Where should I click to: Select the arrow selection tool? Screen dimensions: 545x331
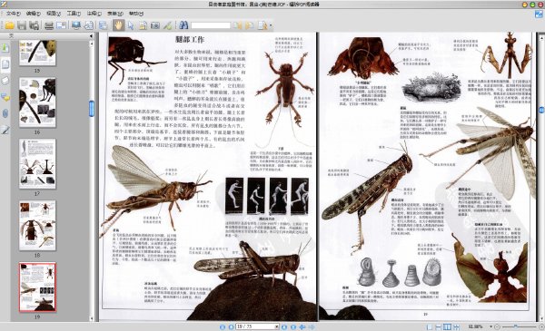[131, 25]
